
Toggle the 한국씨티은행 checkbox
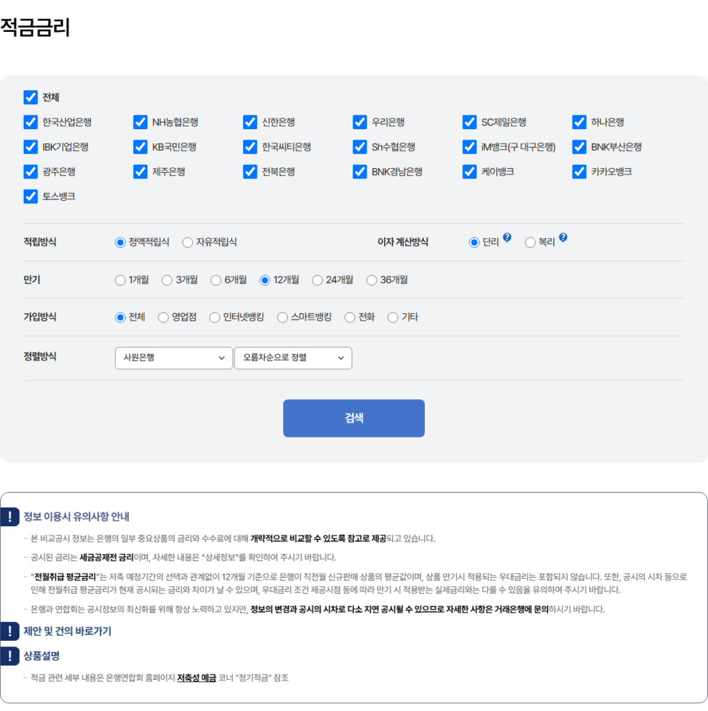click(x=250, y=147)
